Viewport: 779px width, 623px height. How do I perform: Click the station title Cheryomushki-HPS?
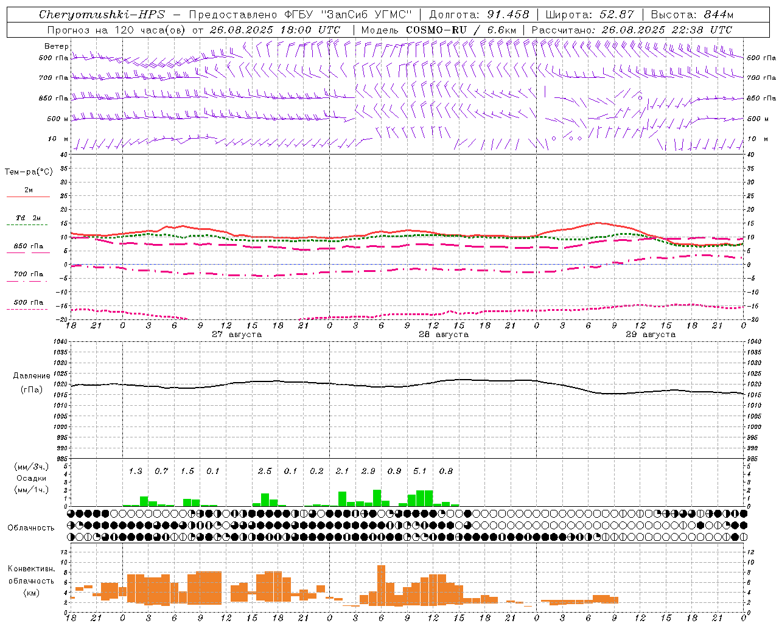click(x=102, y=15)
